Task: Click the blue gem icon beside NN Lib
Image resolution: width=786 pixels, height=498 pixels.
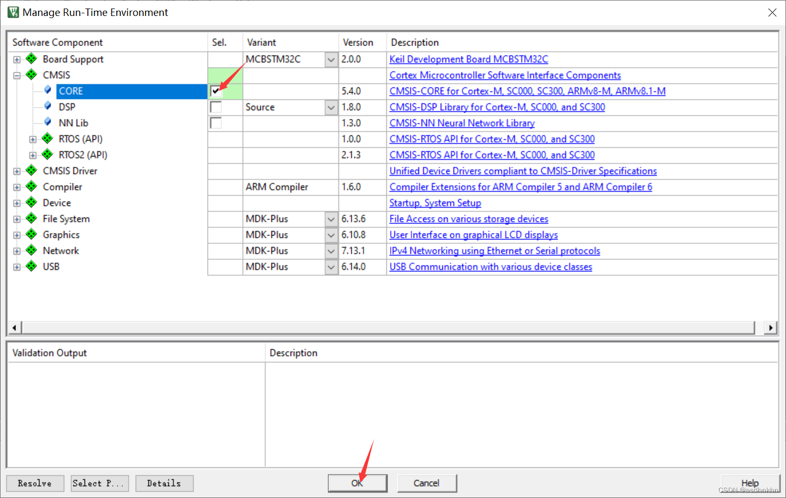Action: (48, 122)
